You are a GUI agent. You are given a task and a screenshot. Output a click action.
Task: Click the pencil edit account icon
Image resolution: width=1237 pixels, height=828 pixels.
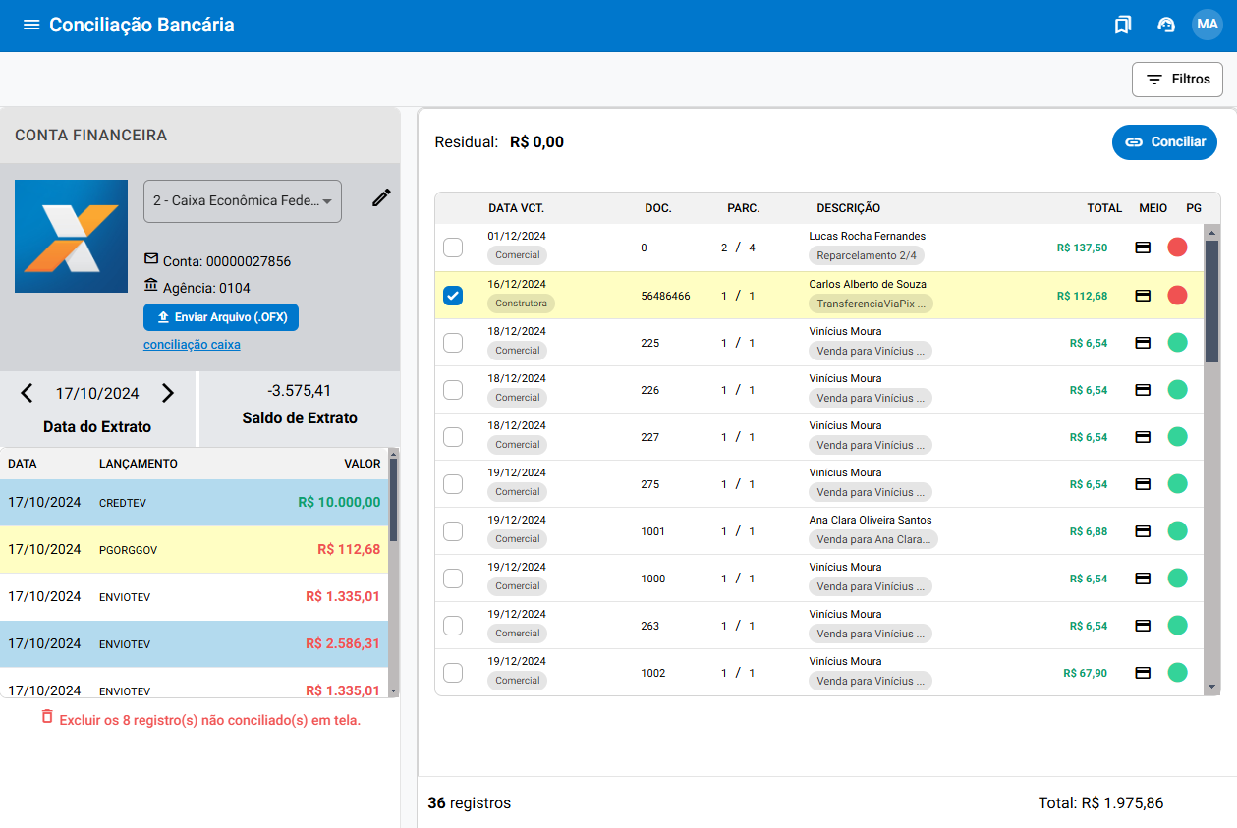pyautogui.click(x=381, y=198)
